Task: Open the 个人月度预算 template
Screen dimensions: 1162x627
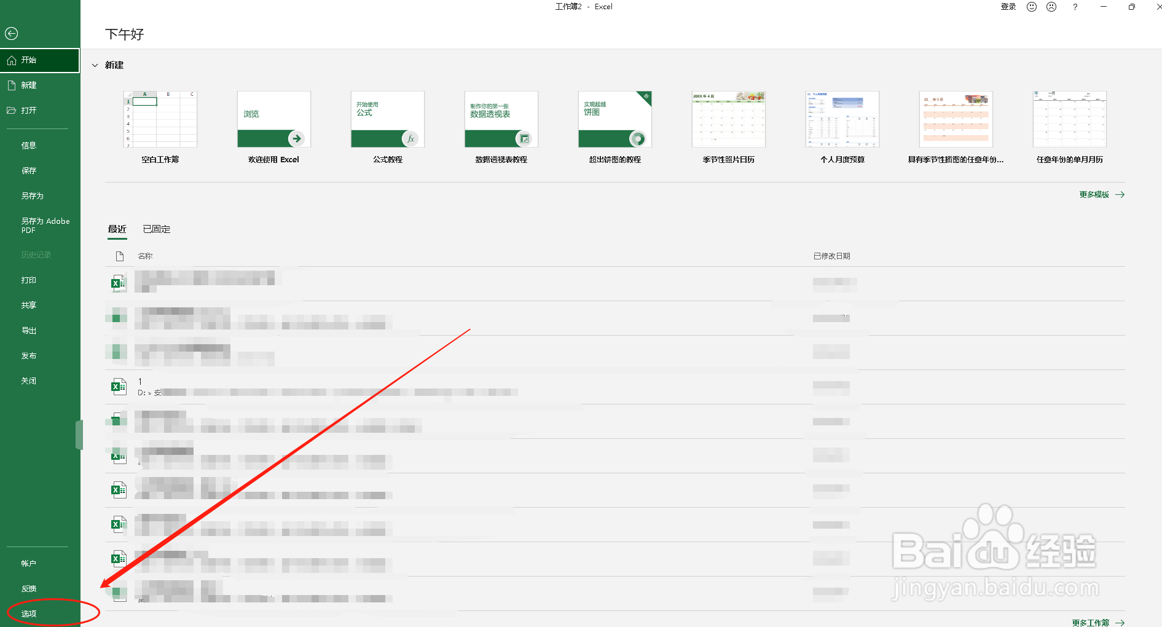Action: 842,119
